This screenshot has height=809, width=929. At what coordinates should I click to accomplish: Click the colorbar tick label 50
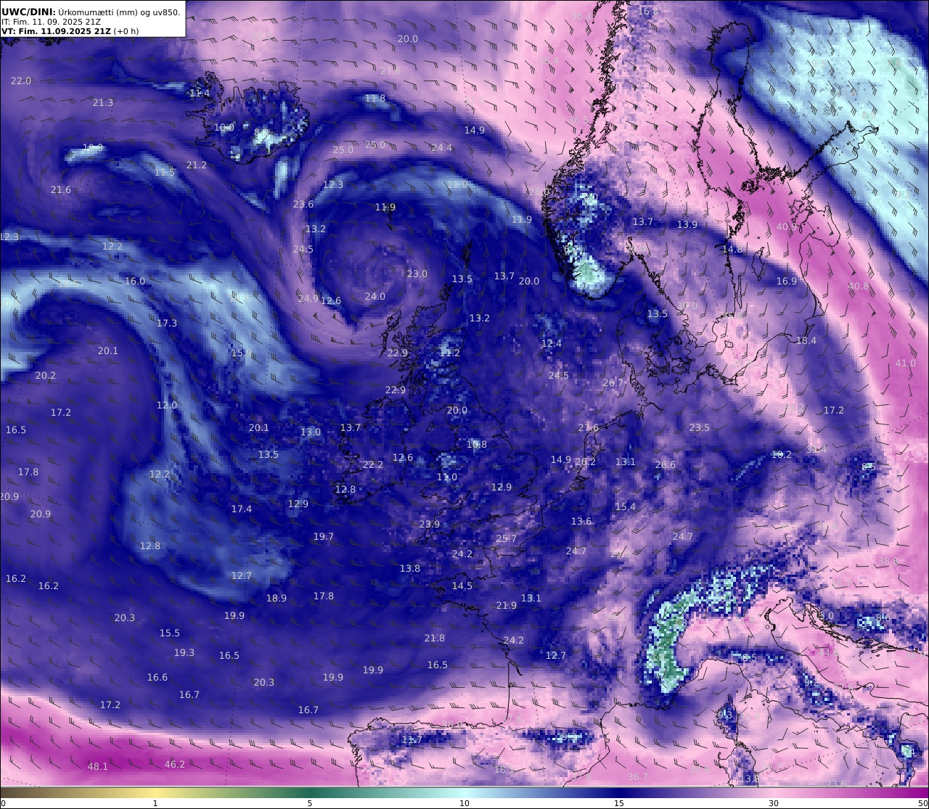click(923, 802)
